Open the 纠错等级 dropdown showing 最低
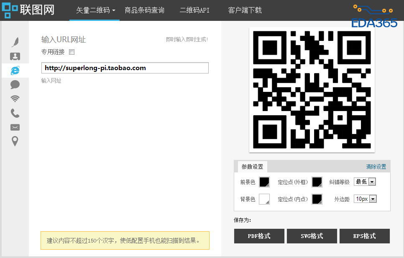This screenshot has width=404, height=258. coord(365,182)
